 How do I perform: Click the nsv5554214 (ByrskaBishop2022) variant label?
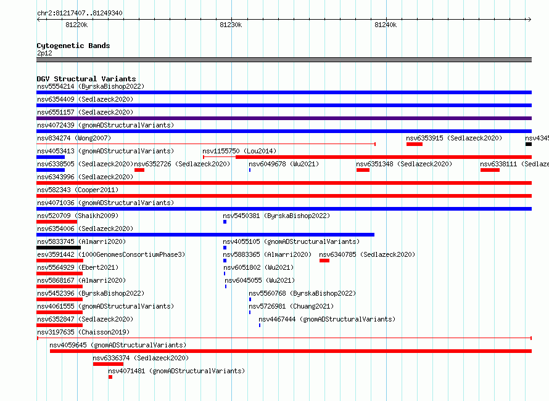click(91, 86)
